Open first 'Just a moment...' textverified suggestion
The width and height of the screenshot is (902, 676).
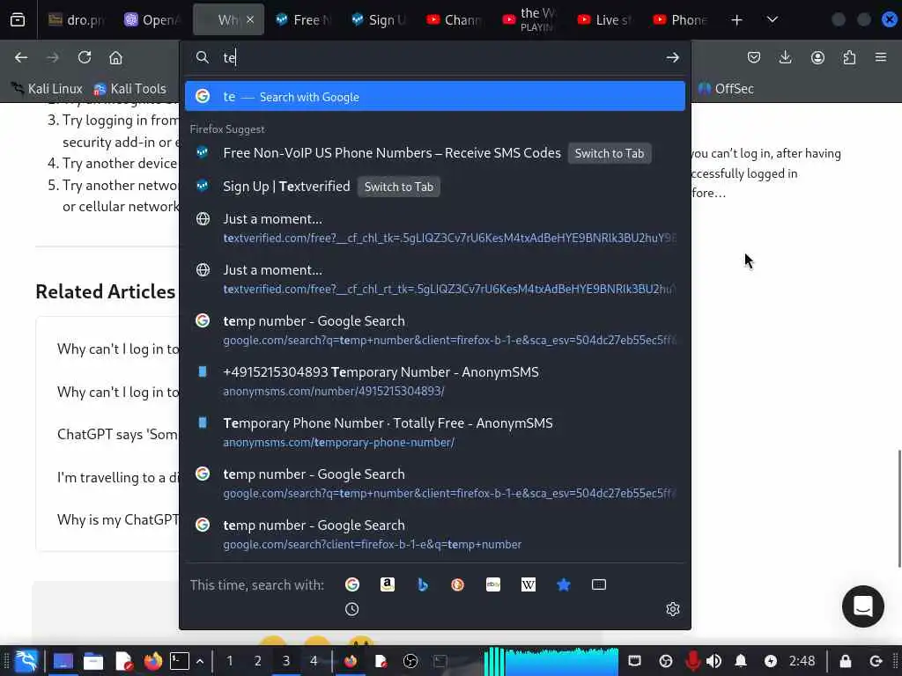pyautogui.click(x=435, y=228)
